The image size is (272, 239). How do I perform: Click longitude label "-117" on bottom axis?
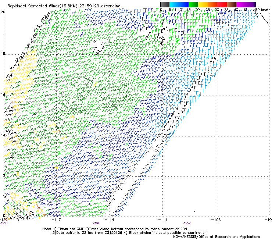(56, 220)
